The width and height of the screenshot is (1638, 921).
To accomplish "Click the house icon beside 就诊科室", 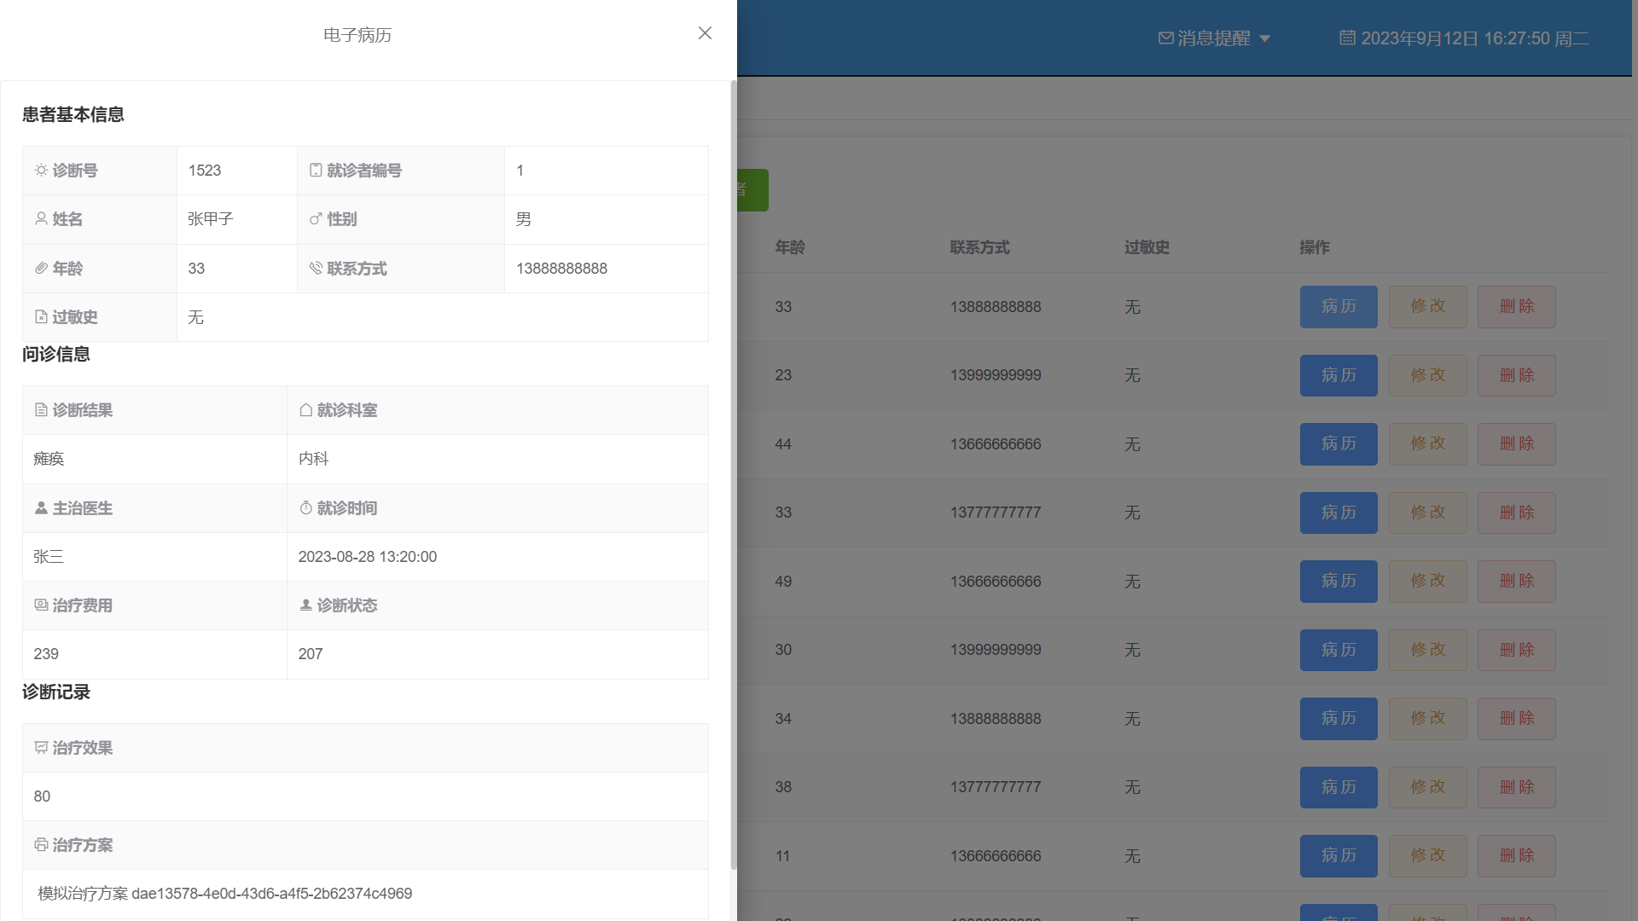I will [305, 410].
